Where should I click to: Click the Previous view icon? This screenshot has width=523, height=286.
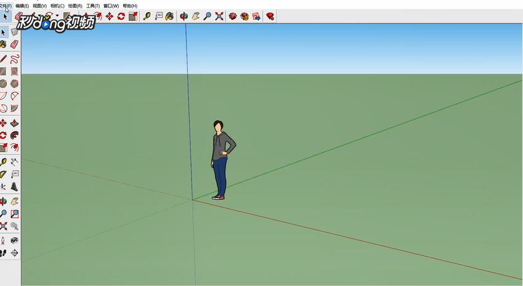[x=14, y=226]
